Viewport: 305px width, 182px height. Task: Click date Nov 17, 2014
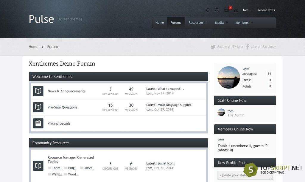pyautogui.click(x=164, y=94)
